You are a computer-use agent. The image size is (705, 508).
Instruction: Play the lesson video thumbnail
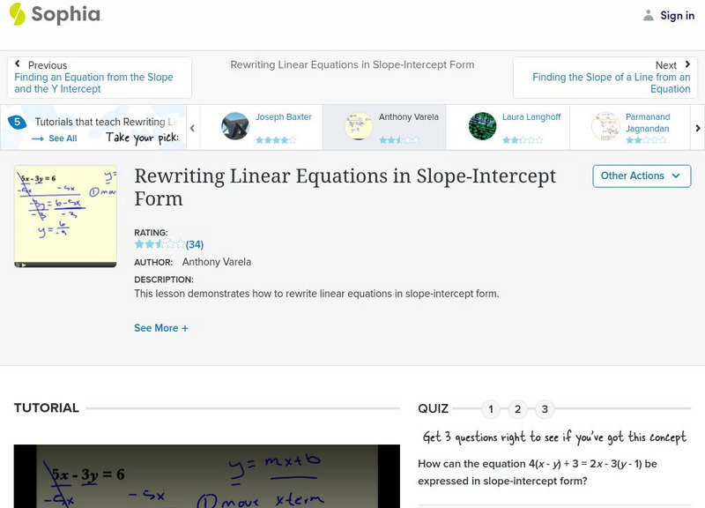pyautogui.click(x=65, y=216)
